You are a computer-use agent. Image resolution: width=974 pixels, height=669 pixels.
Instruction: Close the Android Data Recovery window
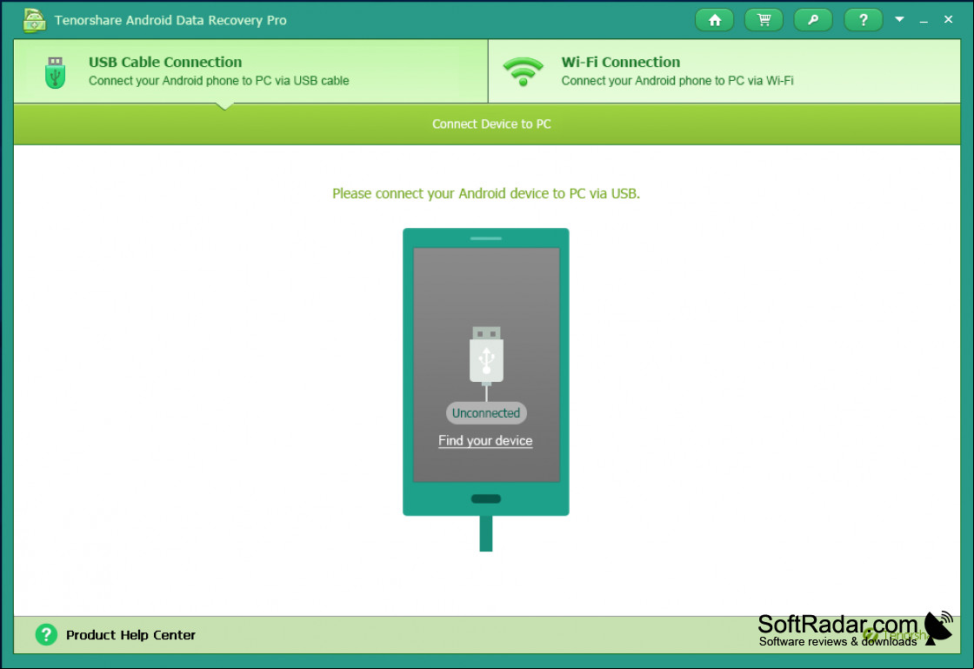coord(948,19)
